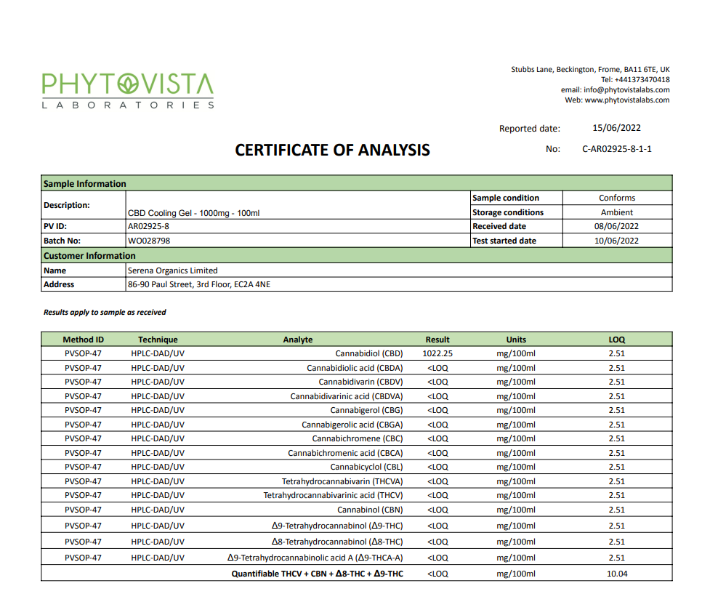
Task: Select customer name Serena Organics Limited
Action: [172, 270]
